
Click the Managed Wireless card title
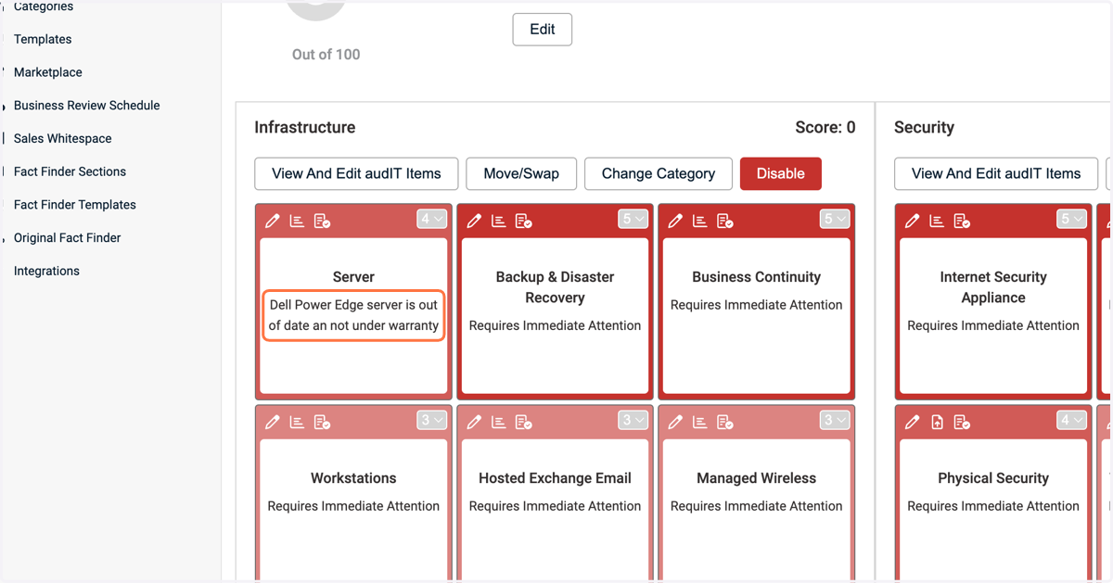point(757,478)
